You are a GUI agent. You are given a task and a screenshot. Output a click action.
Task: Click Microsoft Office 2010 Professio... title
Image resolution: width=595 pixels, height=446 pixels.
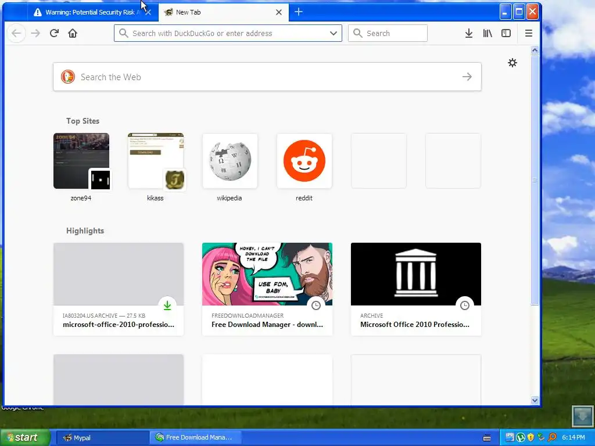pos(415,325)
